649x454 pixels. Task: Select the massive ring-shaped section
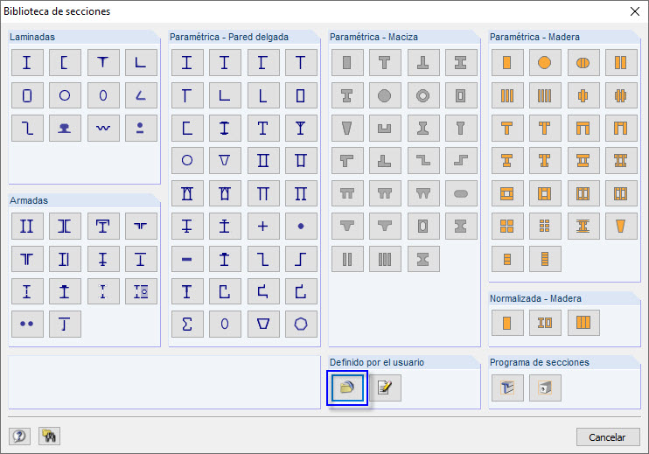[423, 94]
